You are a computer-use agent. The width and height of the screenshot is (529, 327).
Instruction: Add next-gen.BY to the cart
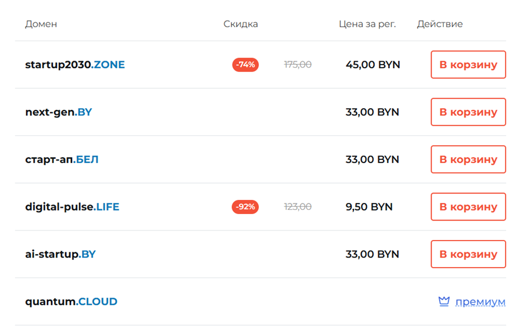(x=468, y=112)
